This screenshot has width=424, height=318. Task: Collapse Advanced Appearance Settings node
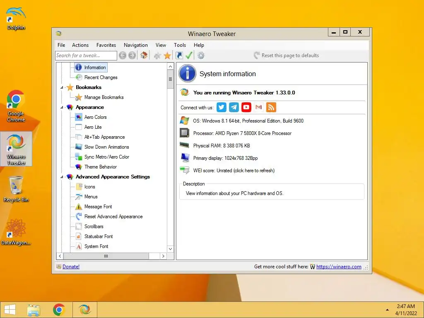[x=62, y=177]
